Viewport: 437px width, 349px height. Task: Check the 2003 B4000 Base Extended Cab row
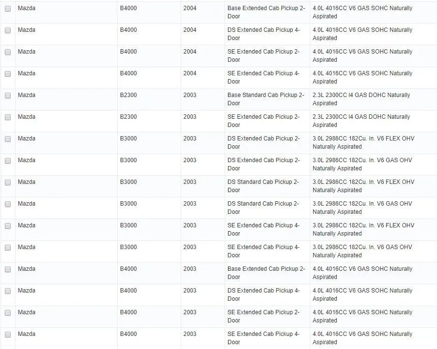[8, 269]
